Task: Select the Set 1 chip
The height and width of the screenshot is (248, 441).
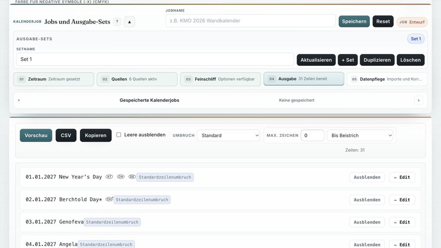Action: [416, 39]
